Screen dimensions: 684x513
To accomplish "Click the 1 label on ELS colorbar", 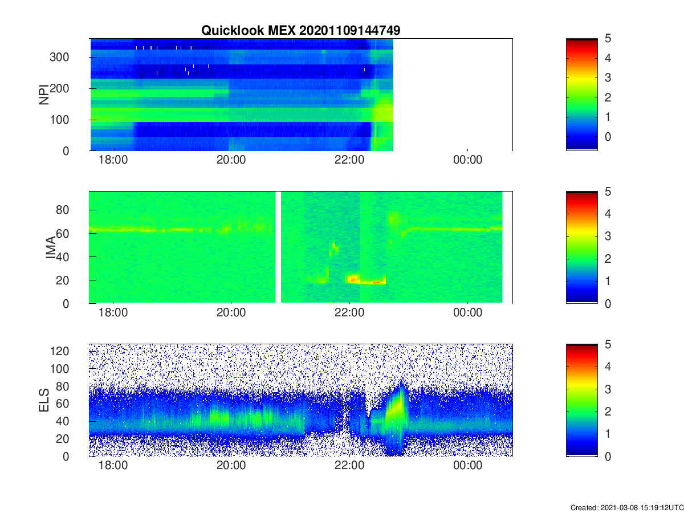I will click(608, 434).
